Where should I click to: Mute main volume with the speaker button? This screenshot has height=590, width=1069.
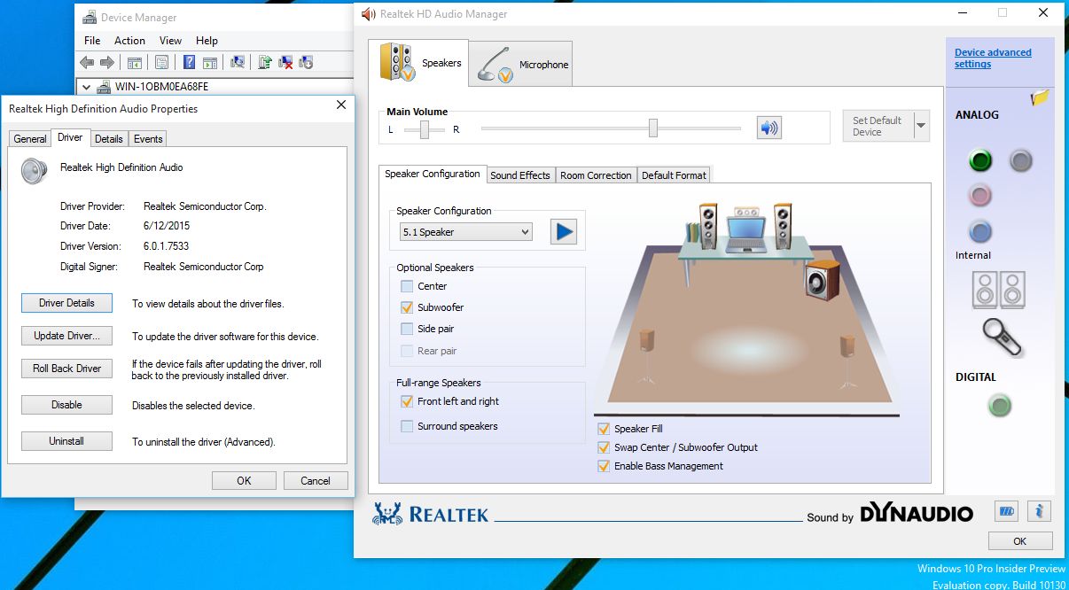click(x=769, y=128)
